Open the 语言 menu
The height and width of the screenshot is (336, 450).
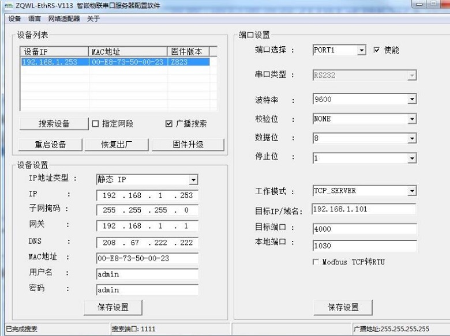(35, 18)
